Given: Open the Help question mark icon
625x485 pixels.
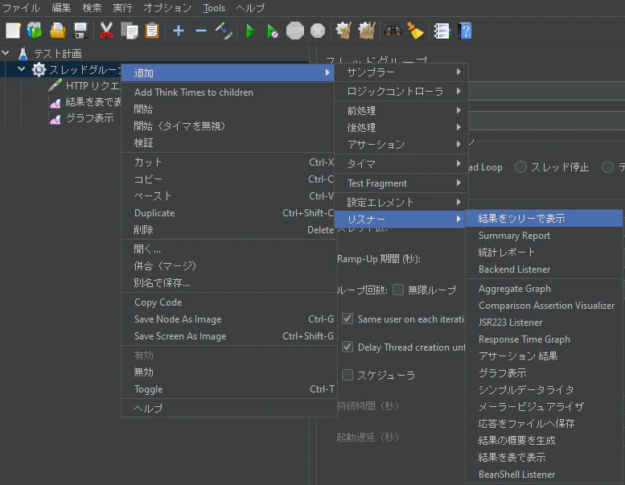Looking at the screenshot, I should (x=465, y=31).
